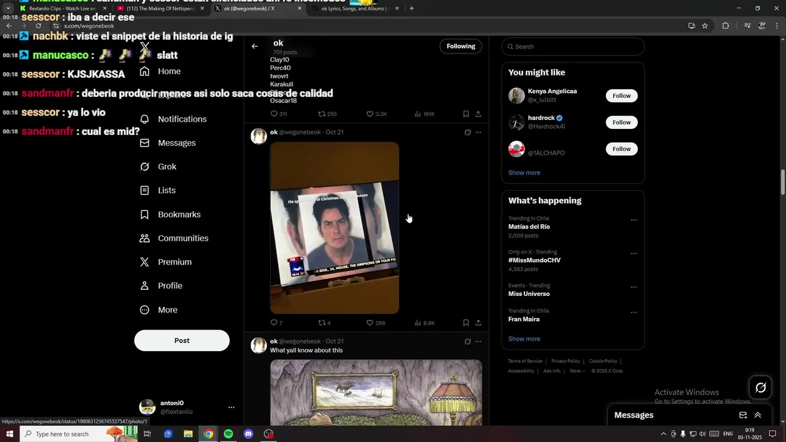Share the post with 3.3K likes
The image size is (786, 442).
(478, 114)
